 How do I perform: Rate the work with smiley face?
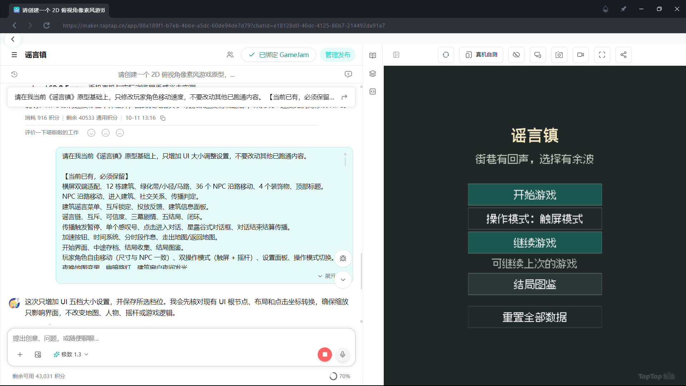(91, 133)
